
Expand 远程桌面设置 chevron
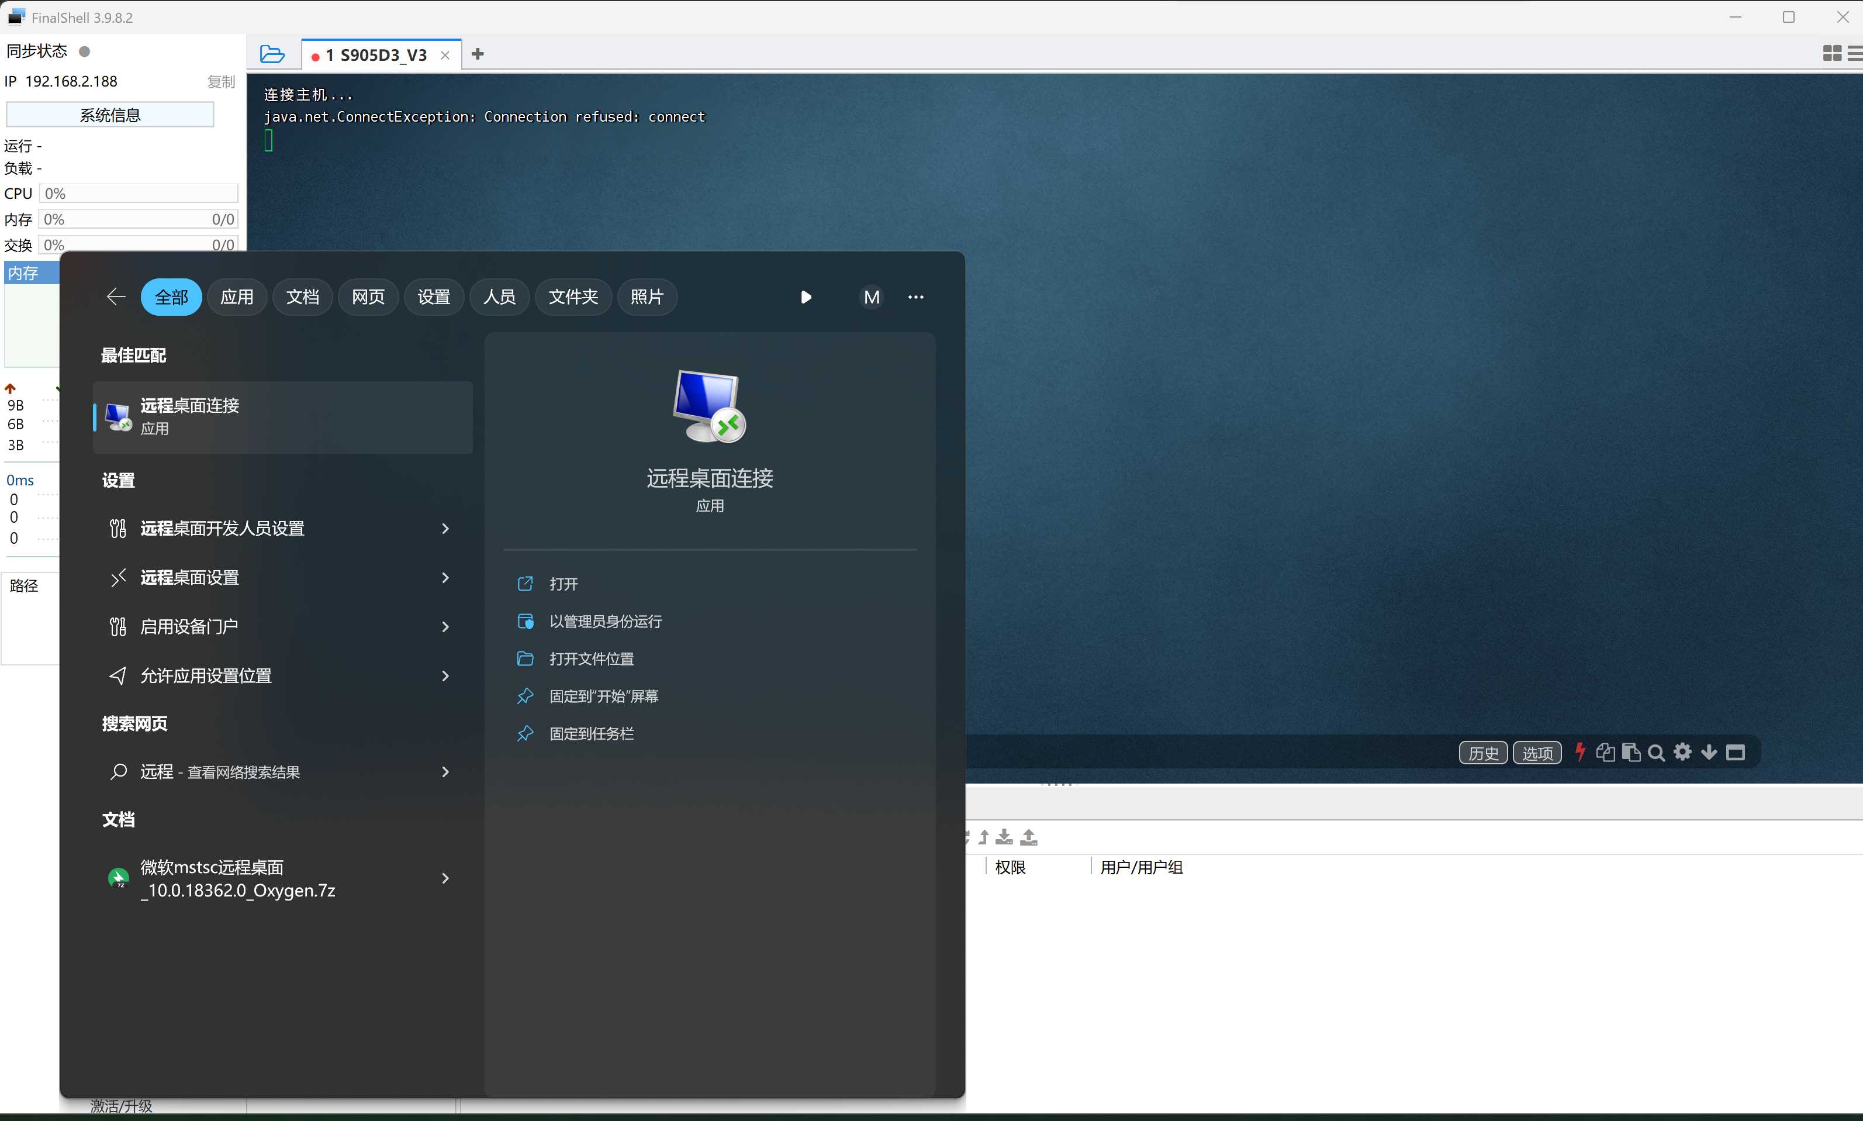pos(445,578)
